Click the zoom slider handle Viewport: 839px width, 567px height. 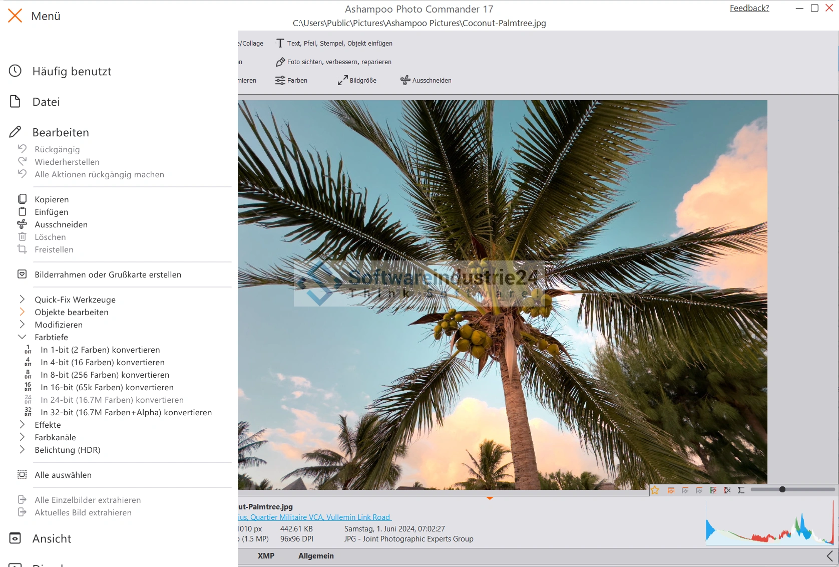(782, 489)
